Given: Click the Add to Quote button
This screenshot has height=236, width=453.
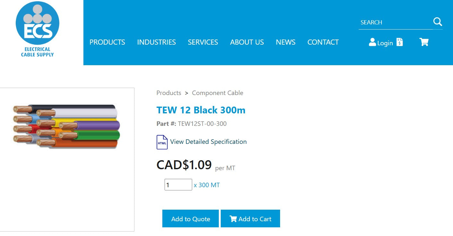Looking at the screenshot, I should pyautogui.click(x=190, y=218).
